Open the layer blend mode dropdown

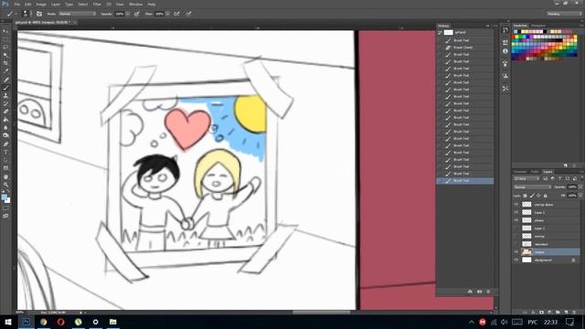pos(532,186)
